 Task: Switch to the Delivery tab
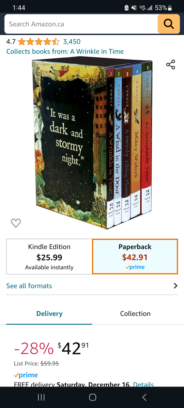[49, 313]
